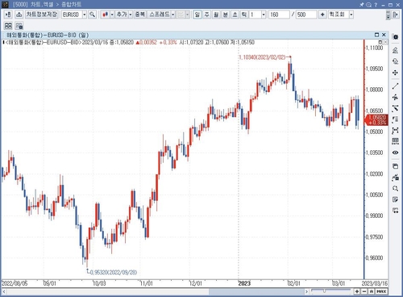Image resolution: width=403 pixels, height=297 pixels.
Task: Select monthly period button 월
Action: [216, 15]
